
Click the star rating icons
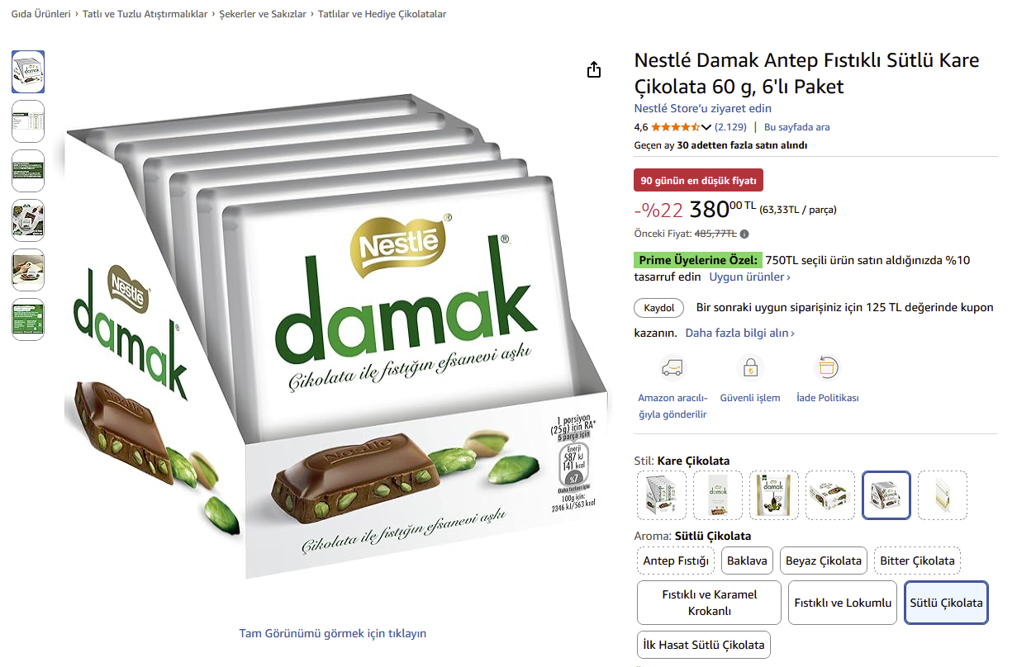coord(676,127)
